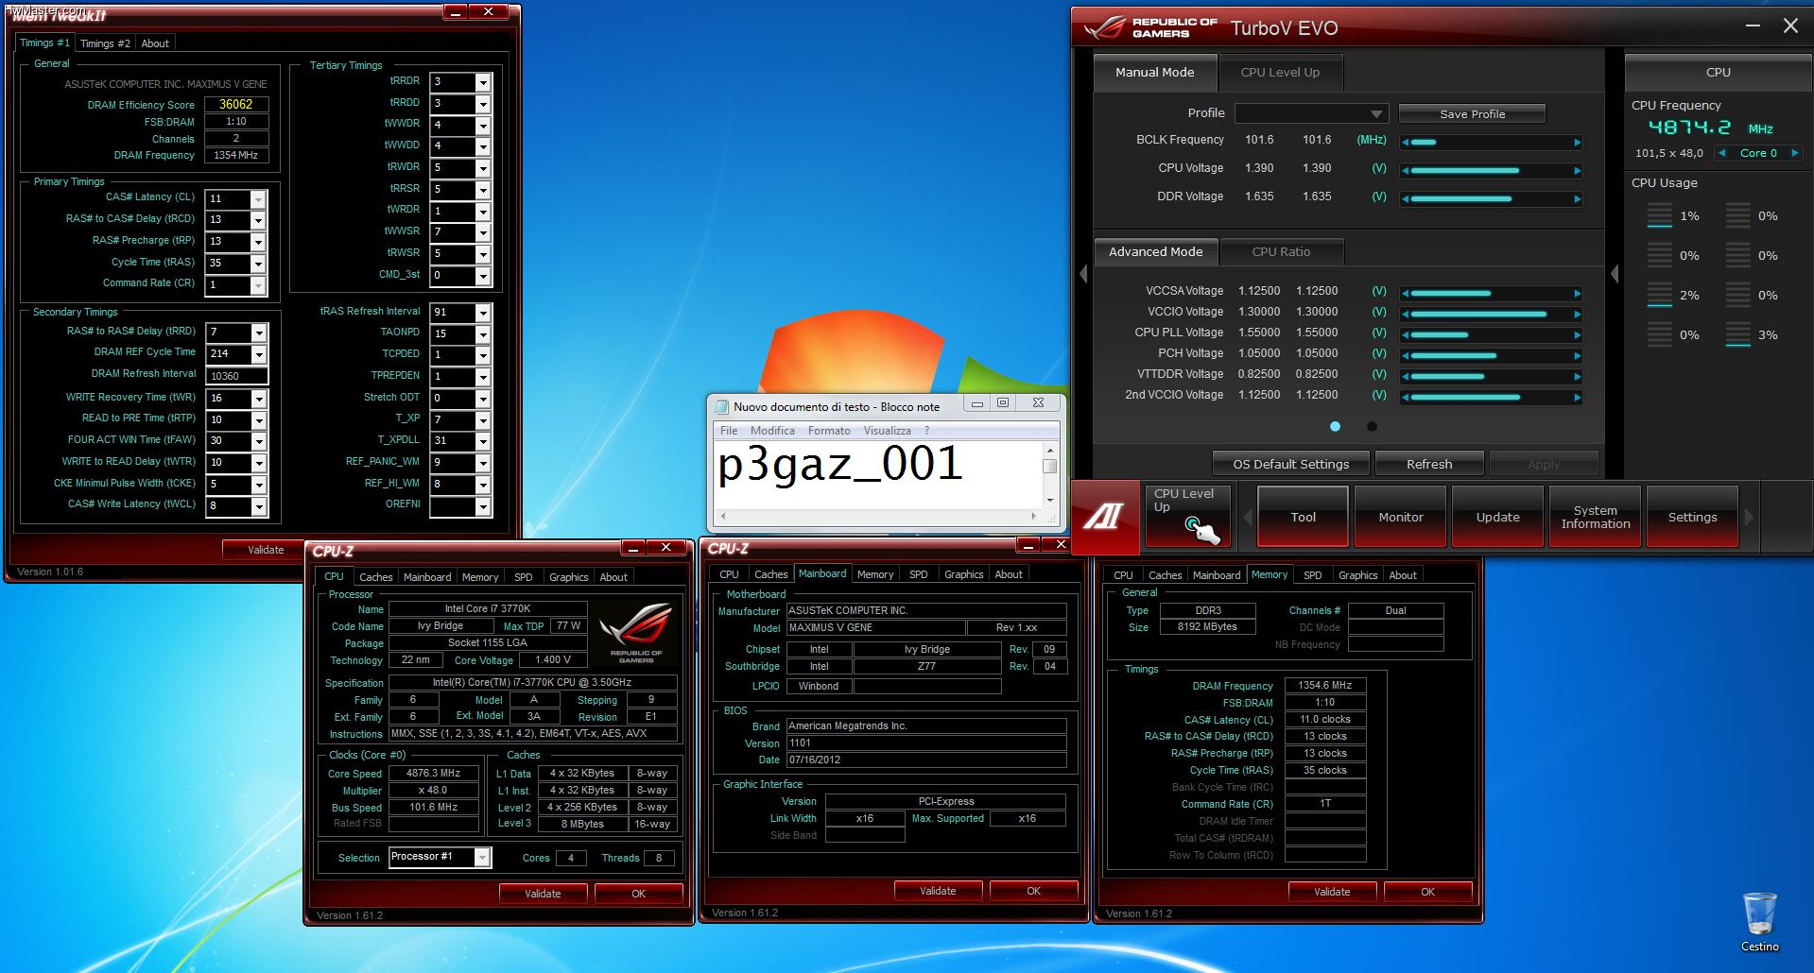The width and height of the screenshot is (1814, 973).
Task: Adjust the DDR Voltage slider
Action: coord(1491,199)
